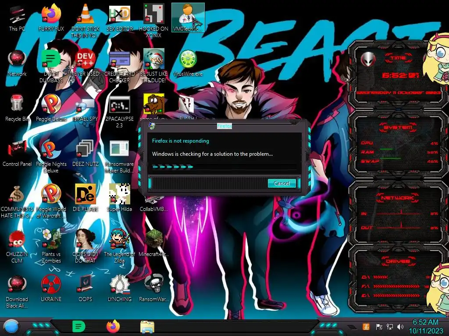This screenshot has width=449, height=336.
Task: Open the taskbar clock showing 6:52 AM
Action: [425, 326]
